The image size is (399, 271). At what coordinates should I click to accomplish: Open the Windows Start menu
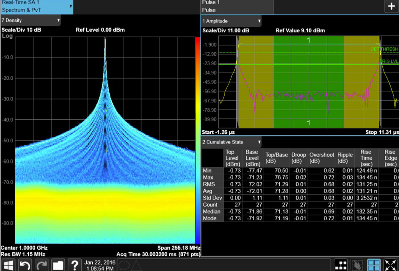[9, 265]
